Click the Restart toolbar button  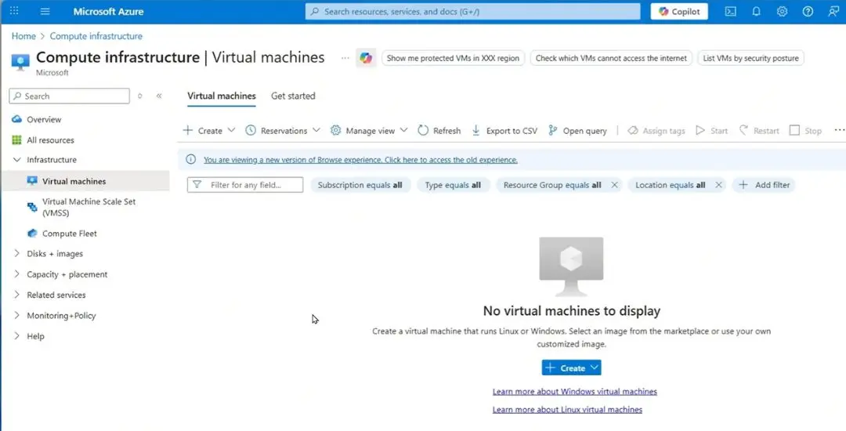click(759, 131)
